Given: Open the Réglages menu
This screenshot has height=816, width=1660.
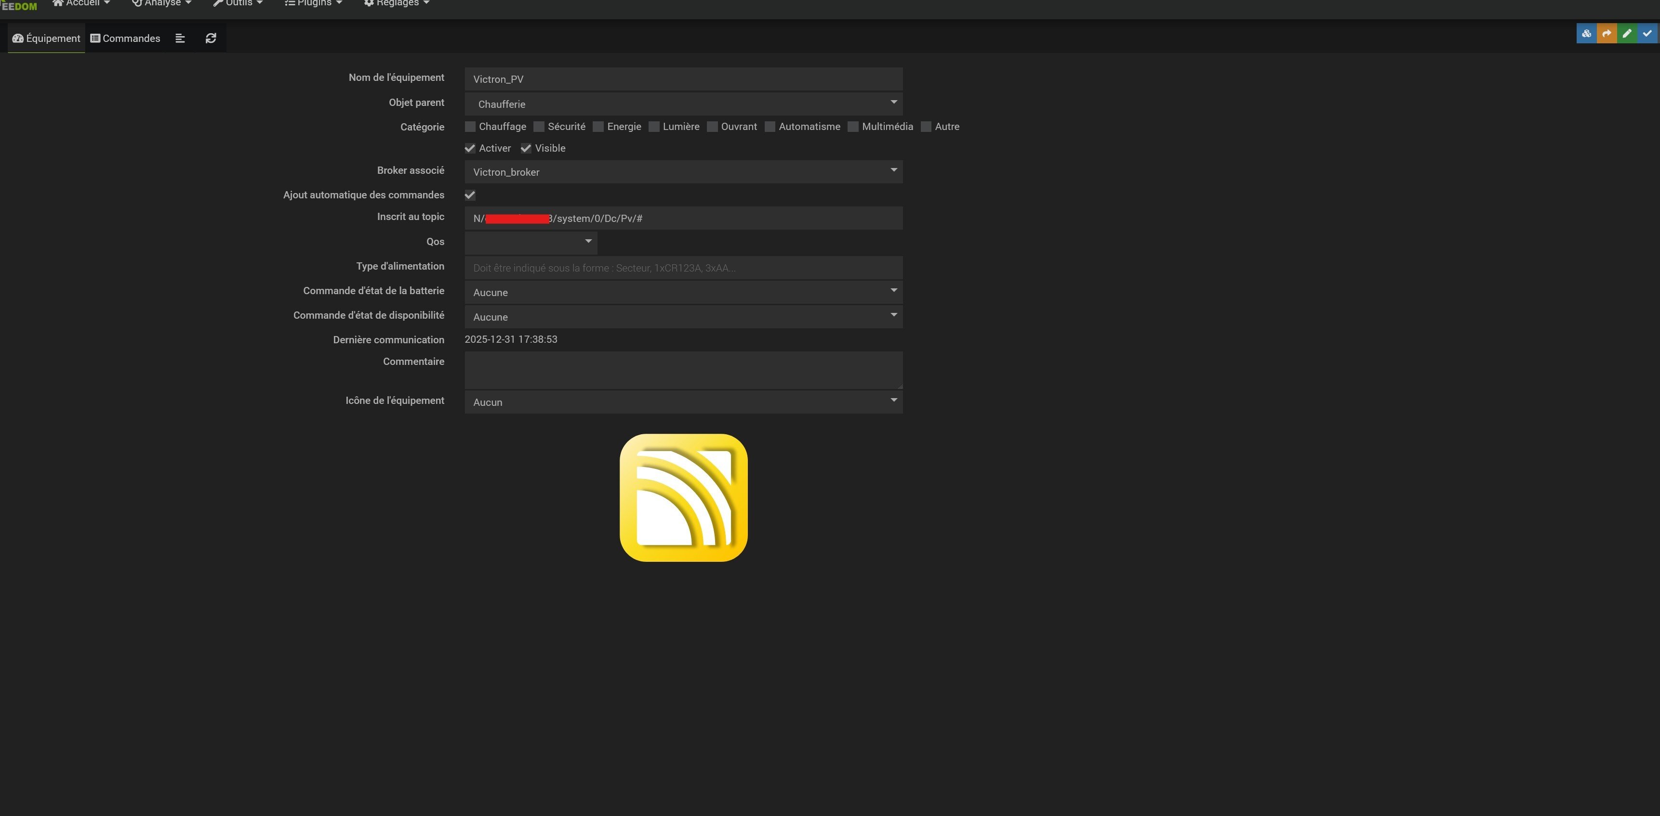Looking at the screenshot, I should tap(396, 4).
